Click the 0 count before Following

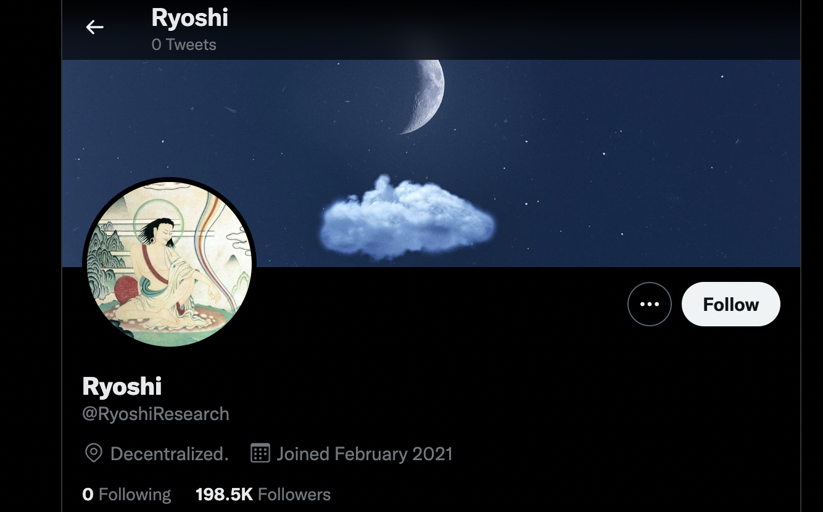click(88, 494)
